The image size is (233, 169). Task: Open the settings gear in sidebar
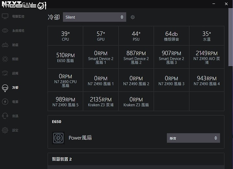pyautogui.click(x=5, y=130)
